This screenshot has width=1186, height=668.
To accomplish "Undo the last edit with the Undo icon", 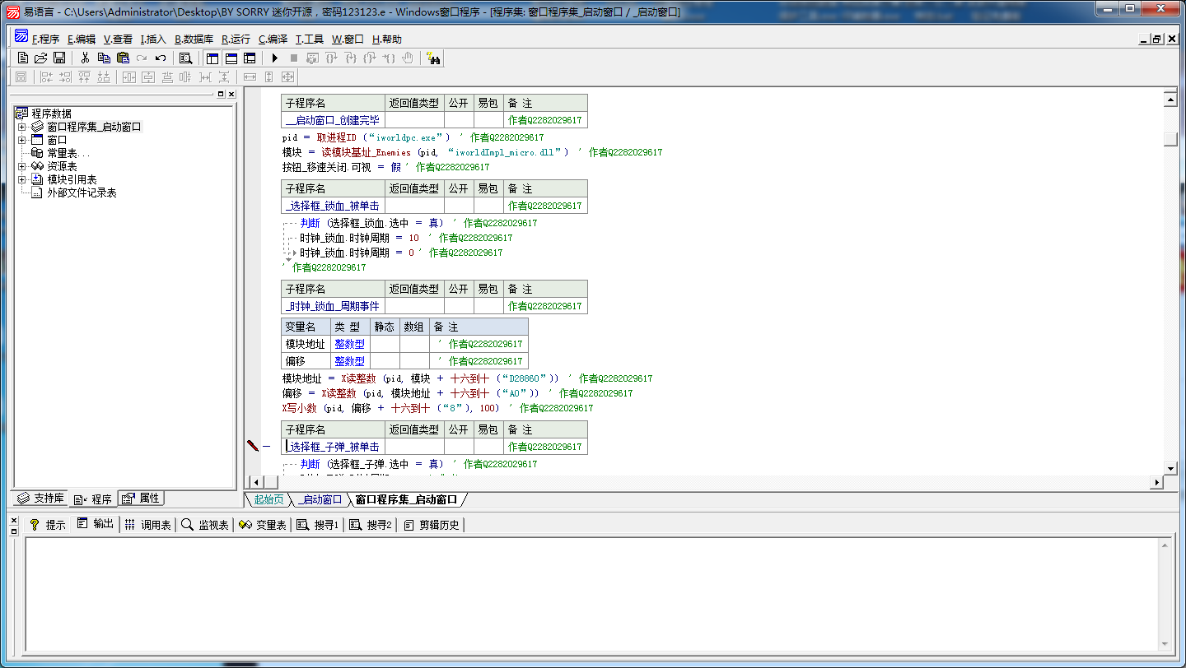I will 161,58.
